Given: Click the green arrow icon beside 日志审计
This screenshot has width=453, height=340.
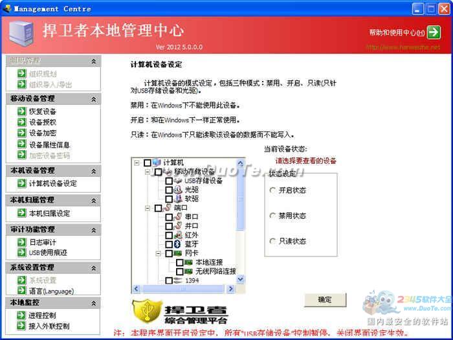Looking at the screenshot, I should pos(21,242).
